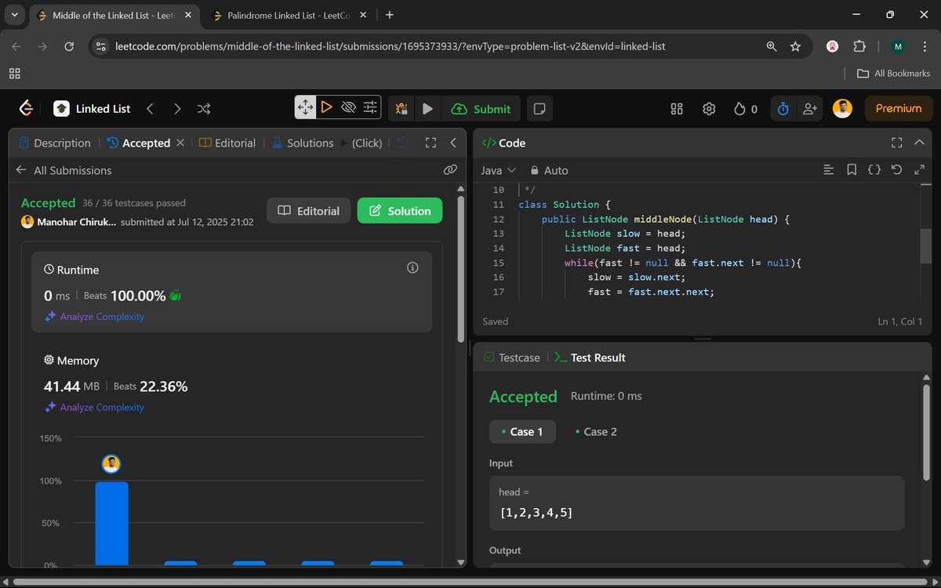941x588 pixels.
Task: Open browser extensions puzzle icon
Action: [x=859, y=46]
